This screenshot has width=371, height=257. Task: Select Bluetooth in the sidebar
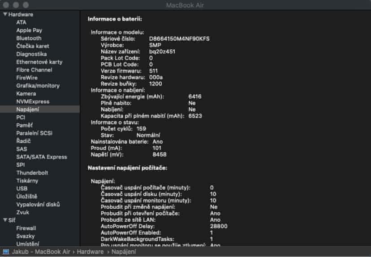coord(29,38)
